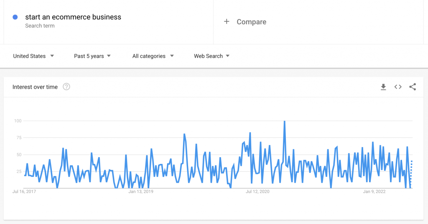Click the Jul 12, 2020 axis label

click(257, 192)
